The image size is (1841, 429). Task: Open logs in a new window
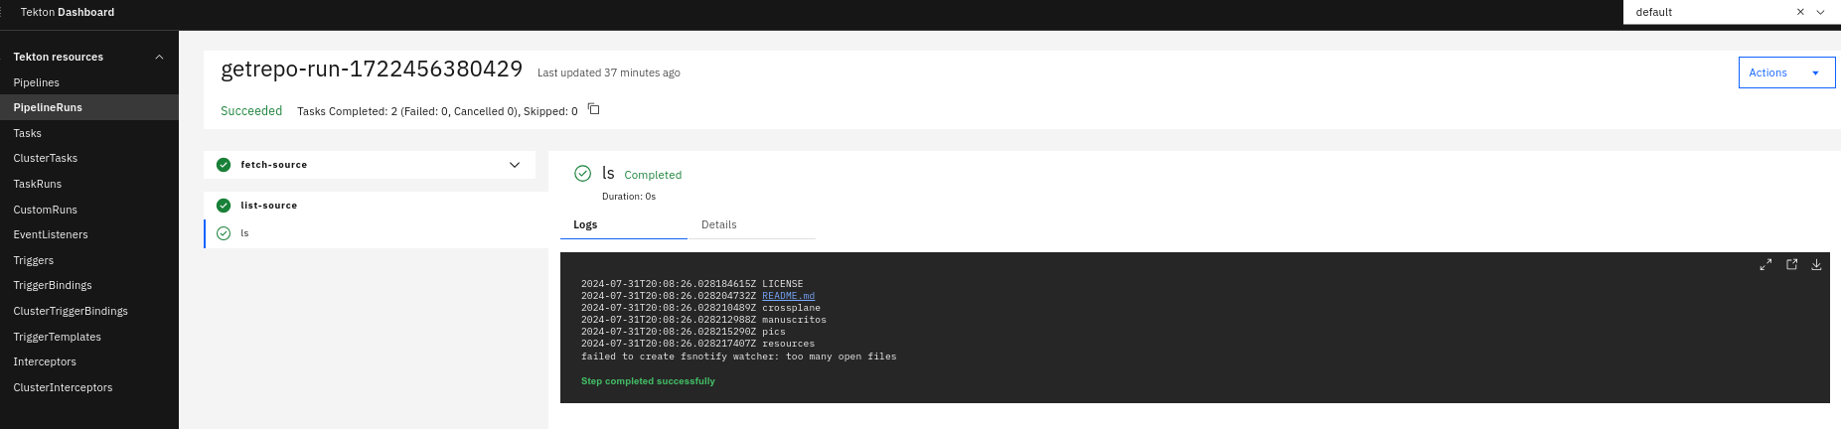(1791, 265)
